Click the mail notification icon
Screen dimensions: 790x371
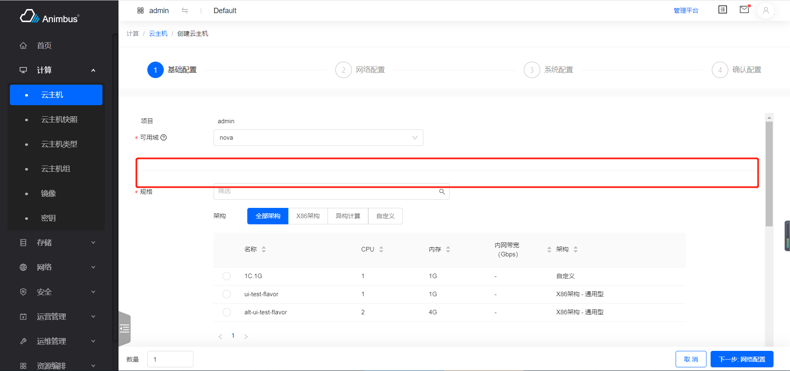tap(744, 9)
